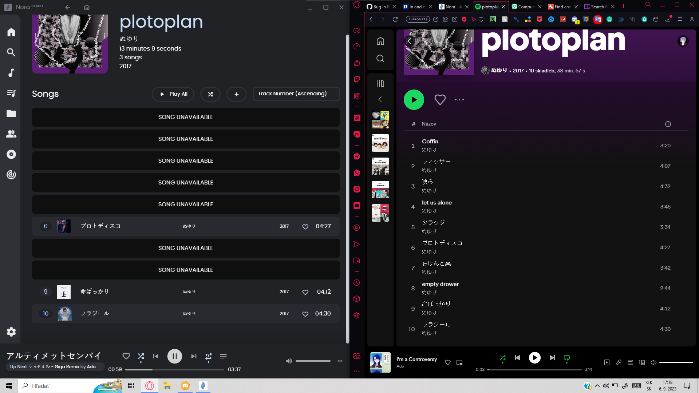Screen dimensions: 699x393
Task: Click the green play button in Spotify
Action: [414, 99]
